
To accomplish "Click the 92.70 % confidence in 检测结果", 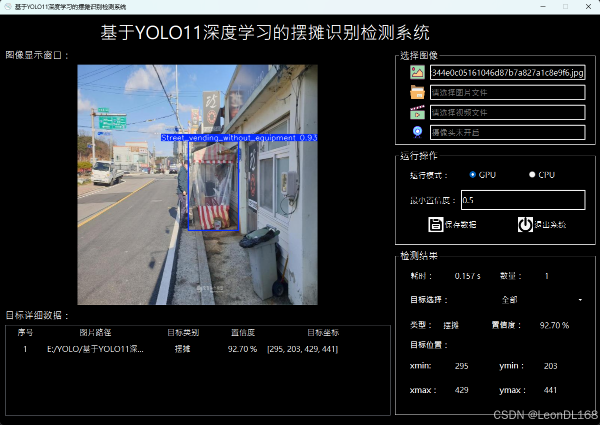I will (x=554, y=325).
